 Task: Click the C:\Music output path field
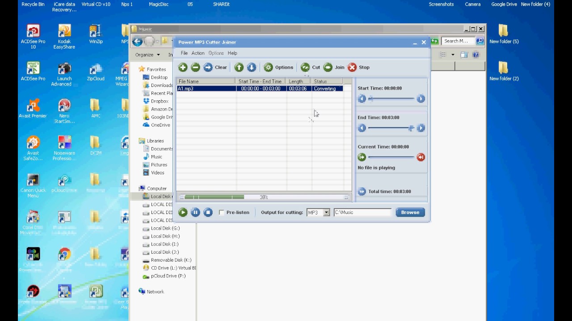coord(362,213)
